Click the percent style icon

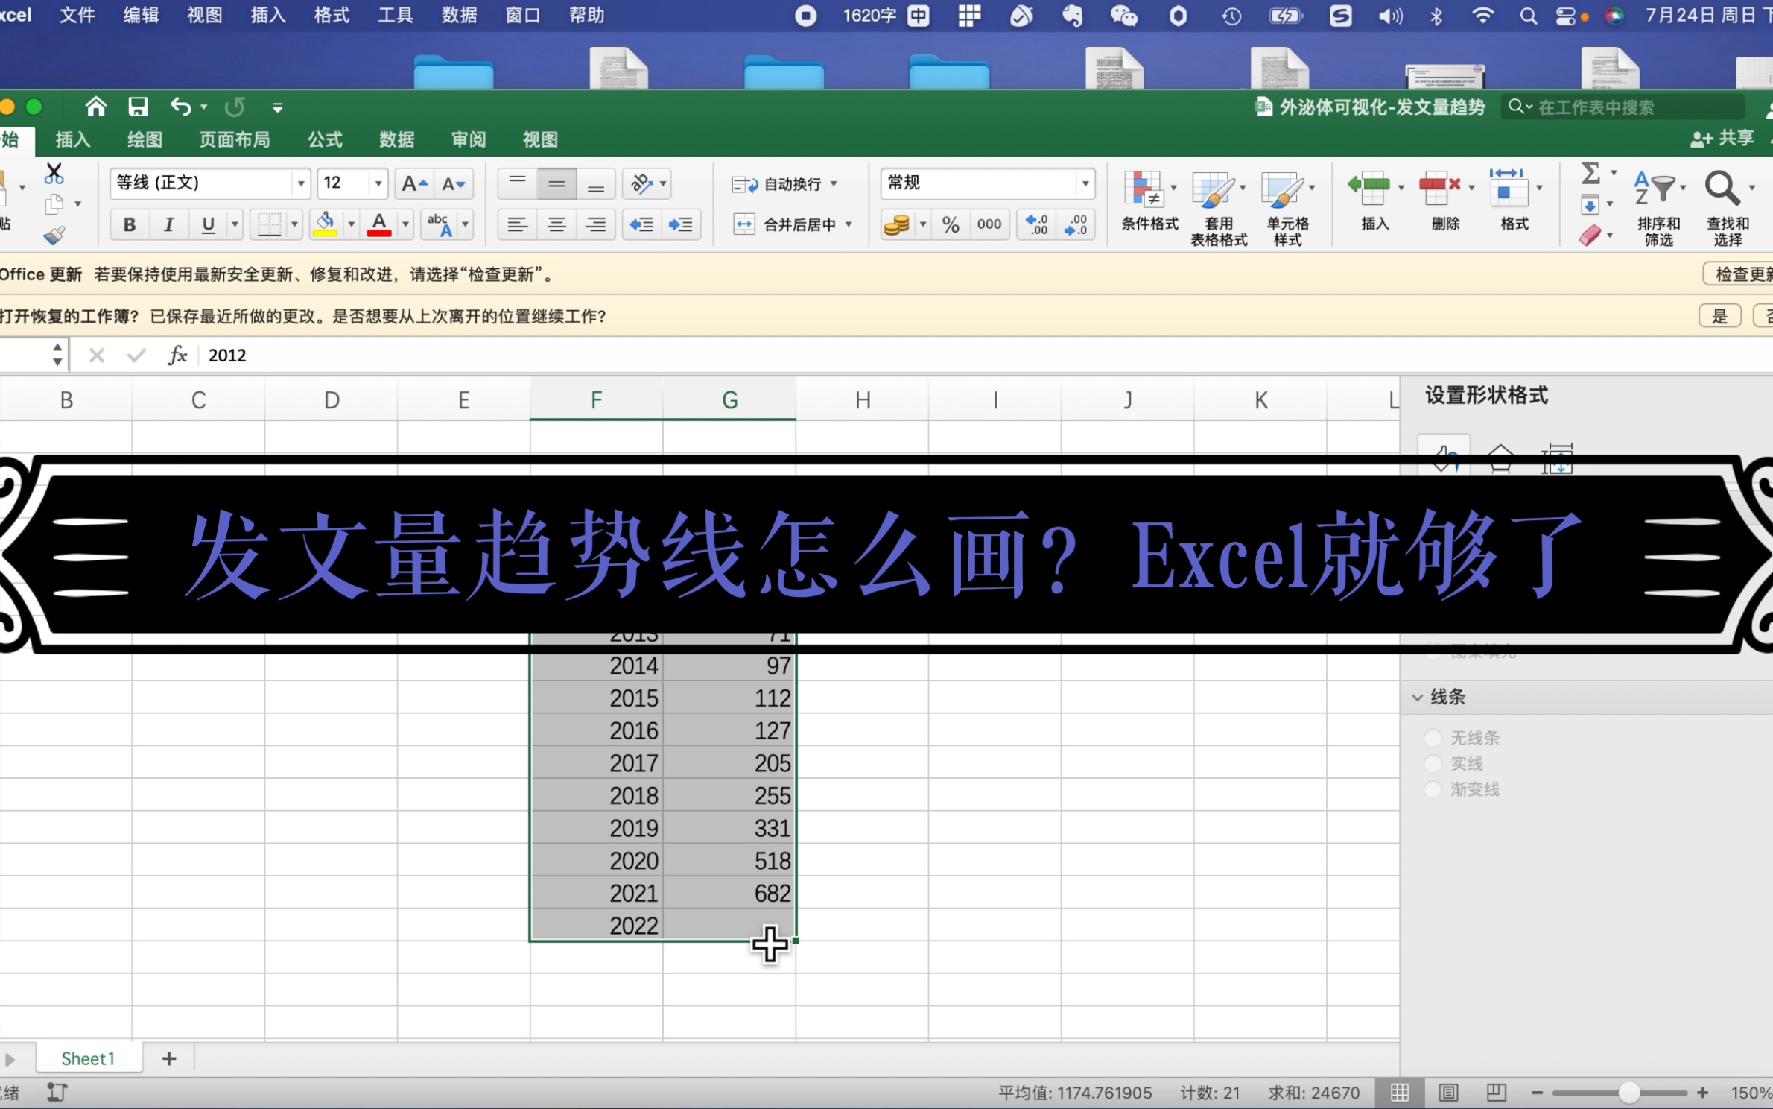point(950,224)
